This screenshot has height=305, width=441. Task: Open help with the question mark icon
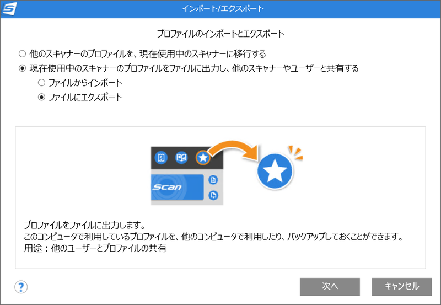(x=21, y=287)
